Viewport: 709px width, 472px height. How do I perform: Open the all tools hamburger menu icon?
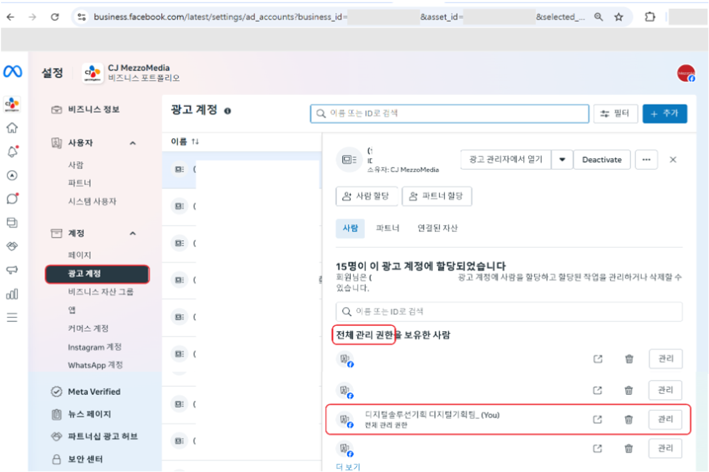coord(12,317)
